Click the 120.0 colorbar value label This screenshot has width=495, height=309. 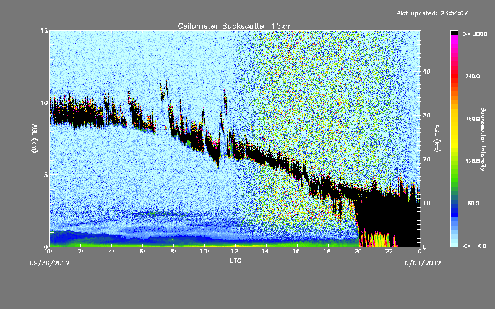(x=472, y=161)
